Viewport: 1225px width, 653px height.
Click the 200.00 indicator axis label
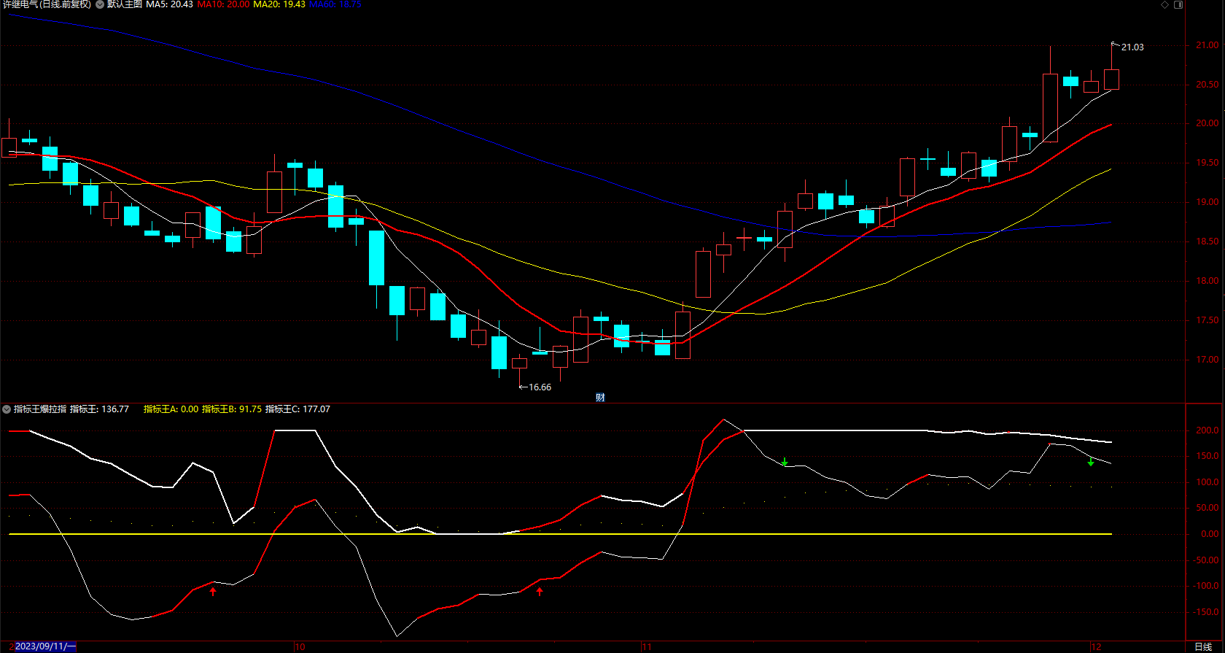1207,430
